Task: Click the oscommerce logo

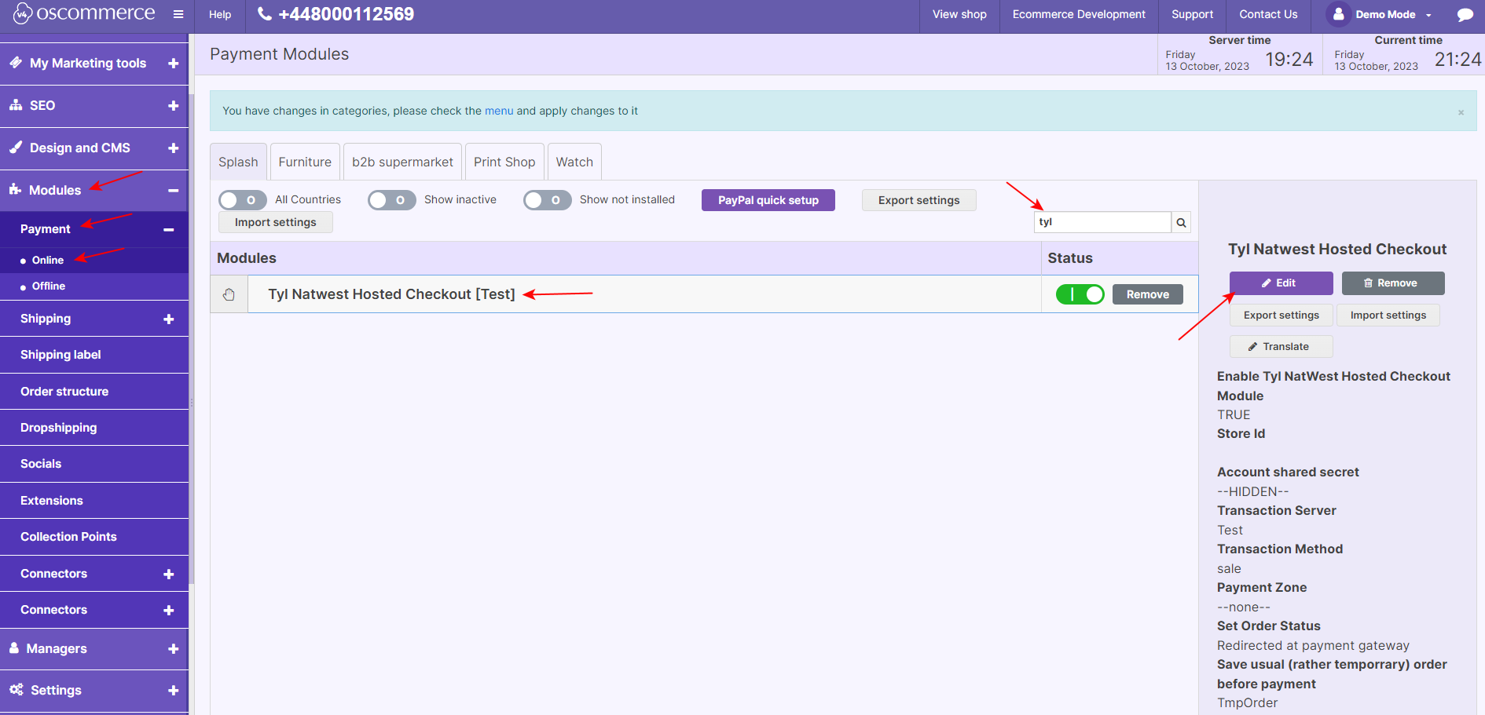Action: pyautogui.click(x=84, y=13)
